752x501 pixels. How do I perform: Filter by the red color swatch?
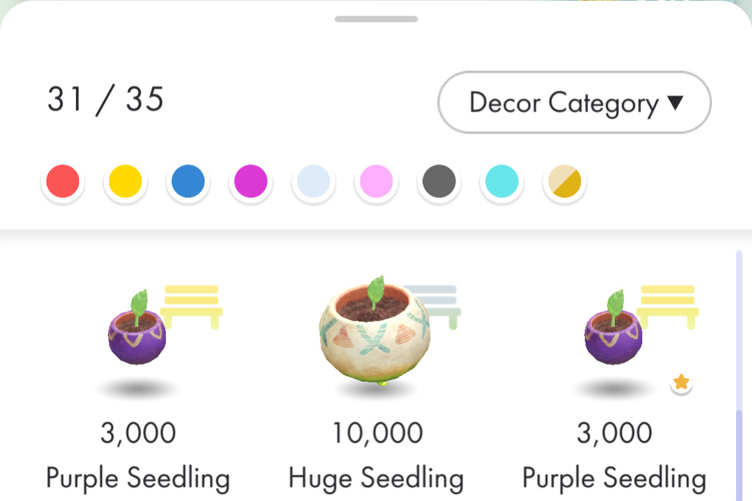click(63, 181)
